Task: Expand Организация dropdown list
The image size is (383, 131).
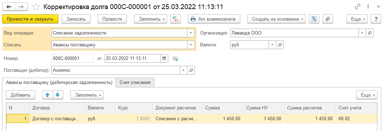Action: coord(362,33)
